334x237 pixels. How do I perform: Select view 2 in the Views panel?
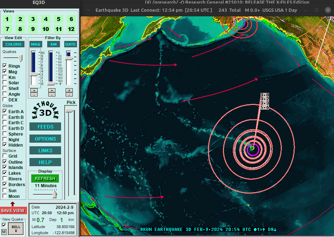tap(20, 19)
